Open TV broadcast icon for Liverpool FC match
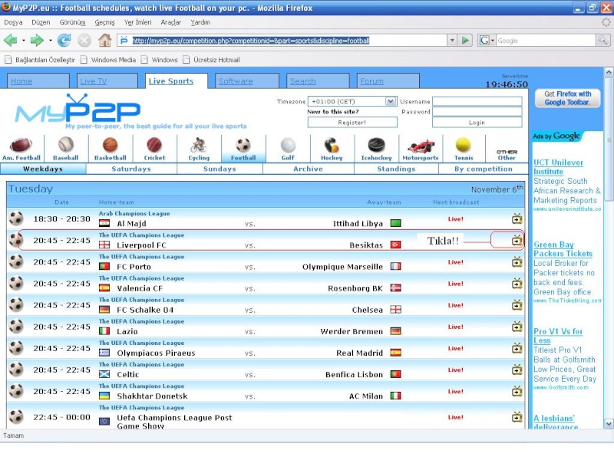 (x=517, y=240)
